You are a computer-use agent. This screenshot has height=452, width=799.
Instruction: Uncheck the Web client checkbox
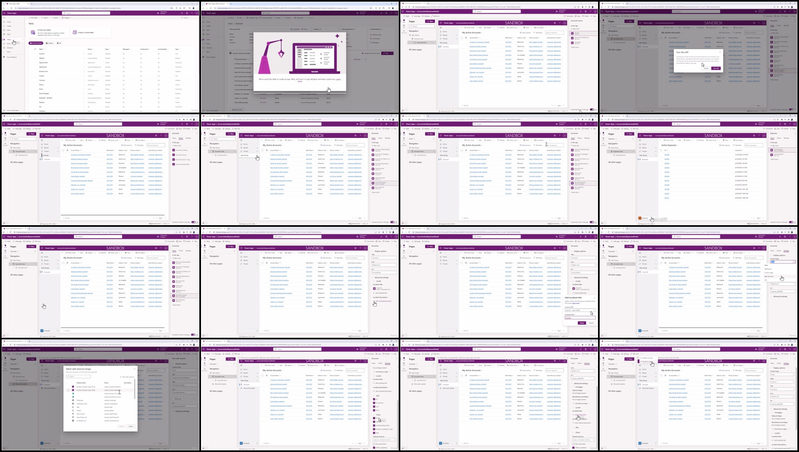point(374,433)
